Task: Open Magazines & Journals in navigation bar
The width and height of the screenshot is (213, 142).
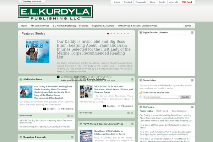Action: coord(103,26)
